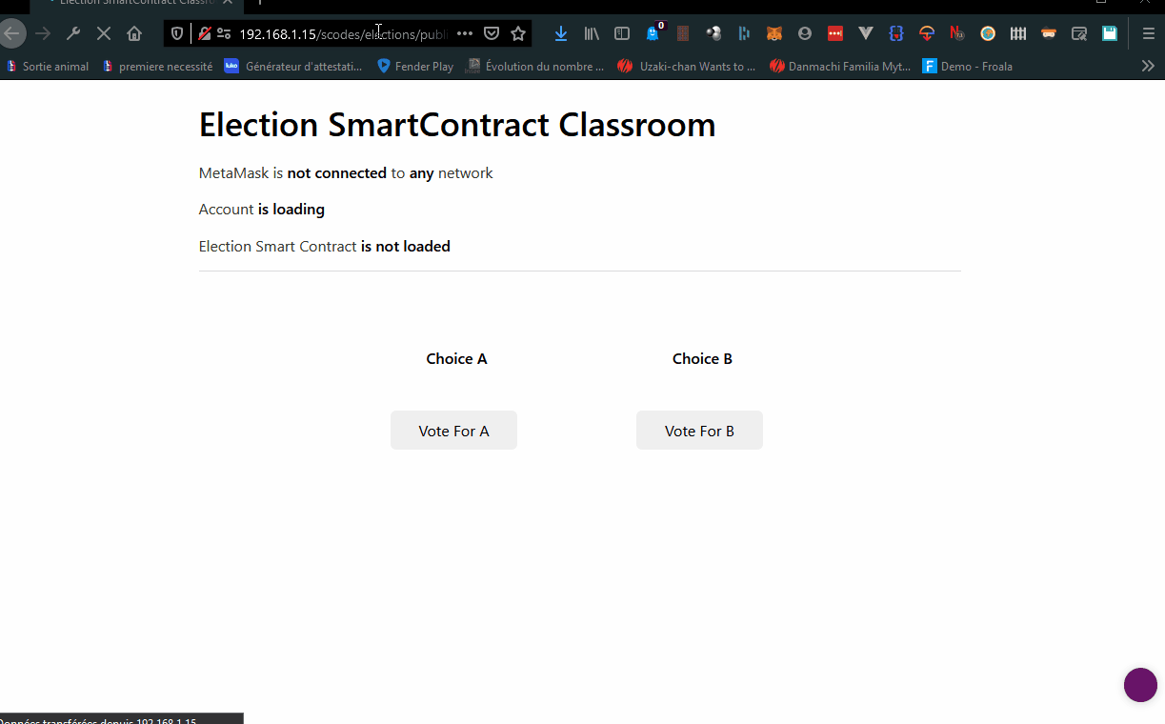
Task: Open the site permissions indicator
Action: (224, 33)
